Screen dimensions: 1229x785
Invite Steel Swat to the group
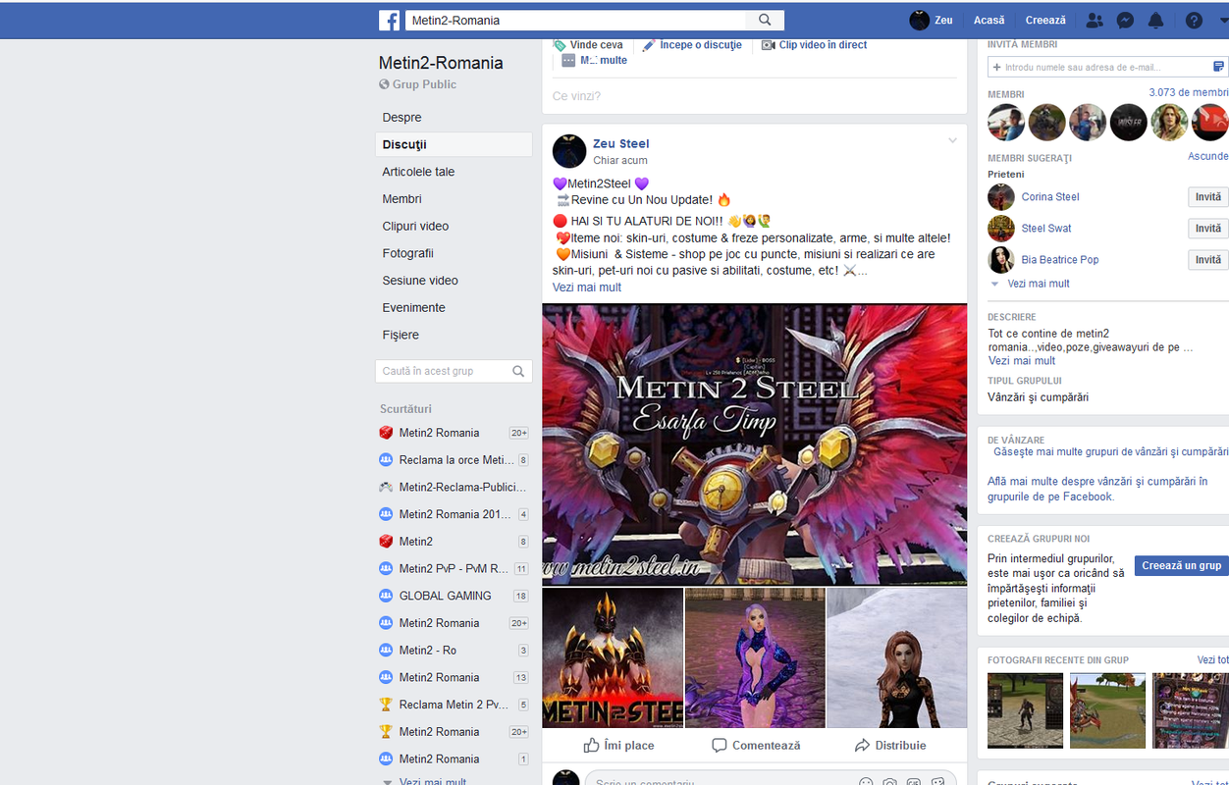pyautogui.click(x=1208, y=229)
